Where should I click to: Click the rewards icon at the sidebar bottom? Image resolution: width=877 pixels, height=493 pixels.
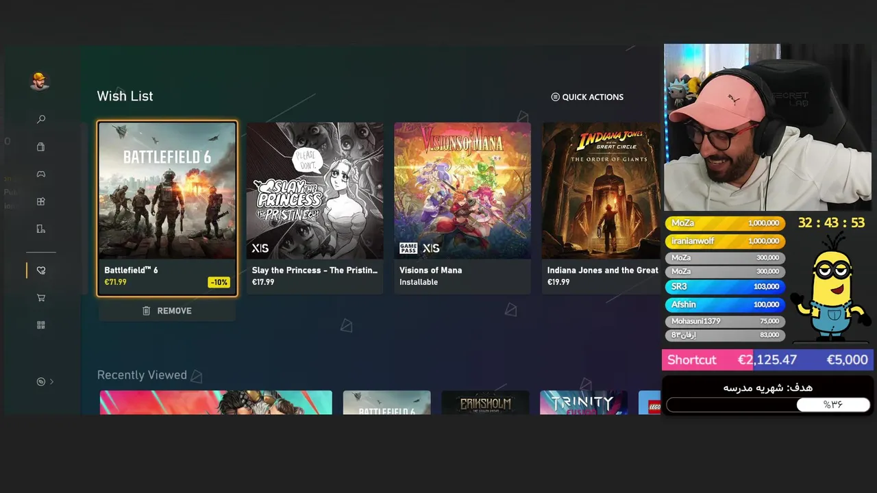tap(41, 381)
